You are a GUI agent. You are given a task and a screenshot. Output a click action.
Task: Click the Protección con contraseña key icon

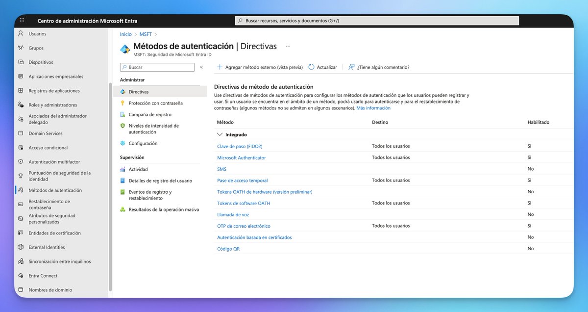pos(122,103)
